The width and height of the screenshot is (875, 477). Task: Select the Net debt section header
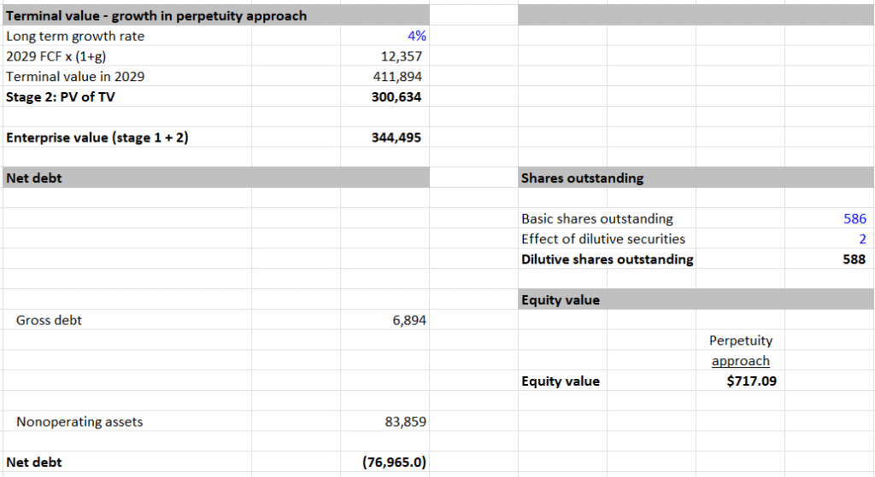coord(216,177)
